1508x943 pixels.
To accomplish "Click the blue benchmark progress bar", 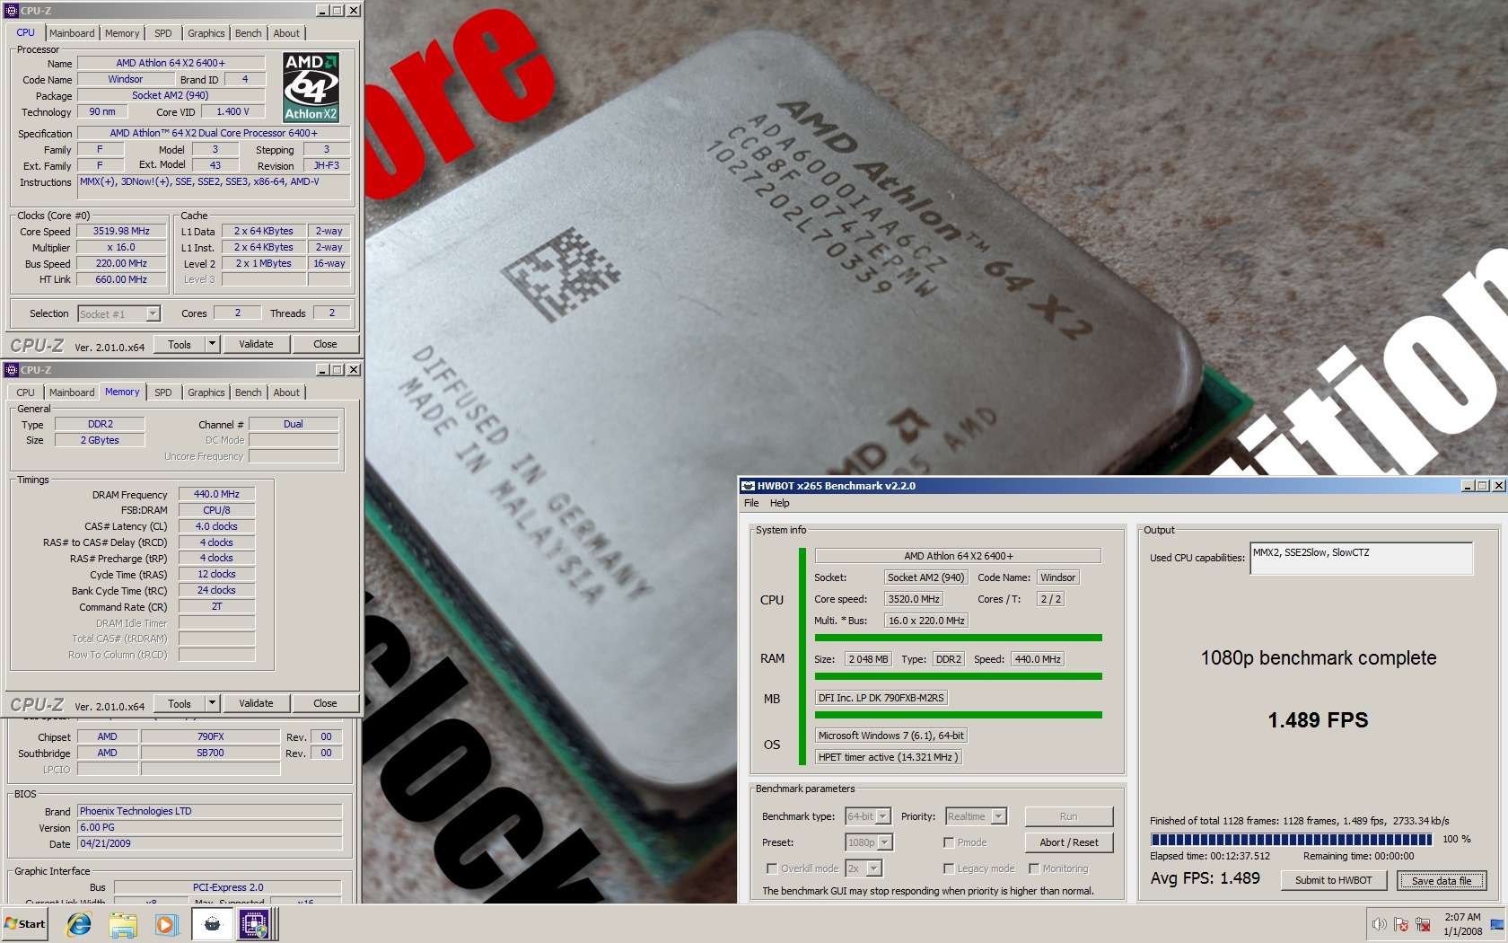I will coord(1291,840).
